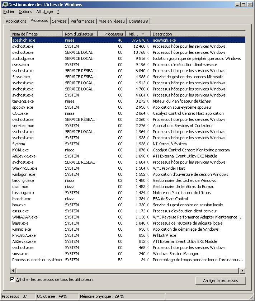Screen dimensions: 255x301
Task: Click 'Service de gestion des licences Microsoft'
Action: click(x=188, y=77)
